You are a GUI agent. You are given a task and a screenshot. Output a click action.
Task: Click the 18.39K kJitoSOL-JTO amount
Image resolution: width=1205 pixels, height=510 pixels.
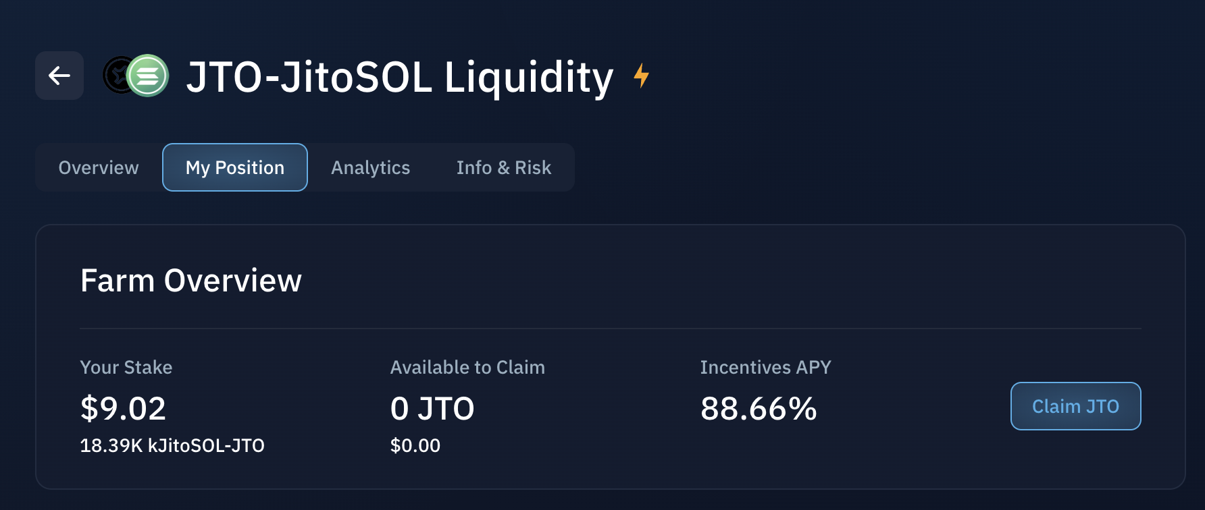[x=172, y=445]
